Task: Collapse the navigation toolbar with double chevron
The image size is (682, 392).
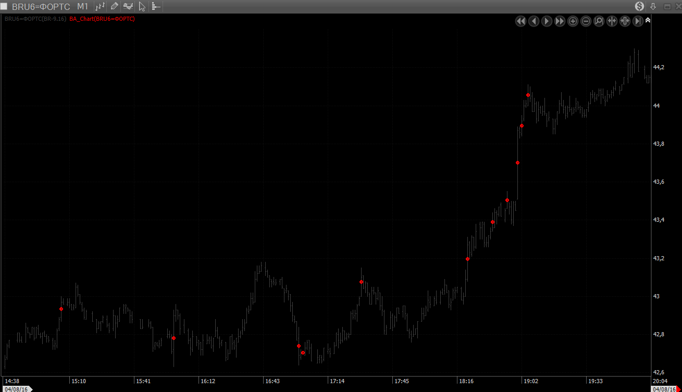Action: [x=648, y=20]
